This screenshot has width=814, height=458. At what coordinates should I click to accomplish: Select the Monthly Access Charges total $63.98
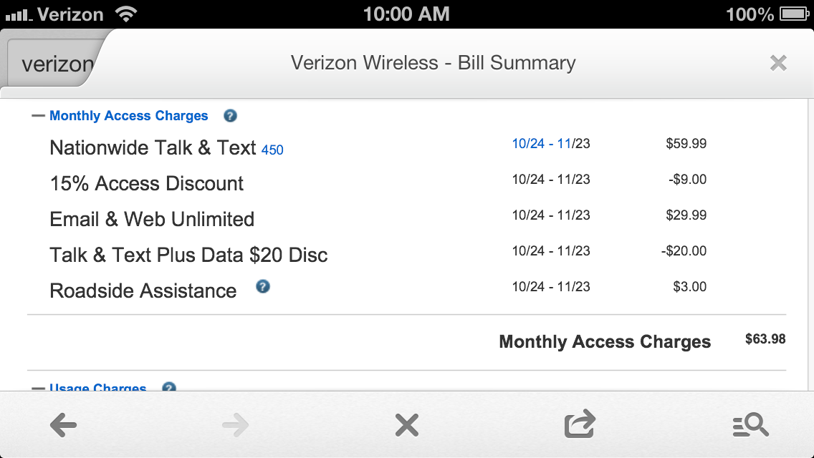[x=765, y=339]
